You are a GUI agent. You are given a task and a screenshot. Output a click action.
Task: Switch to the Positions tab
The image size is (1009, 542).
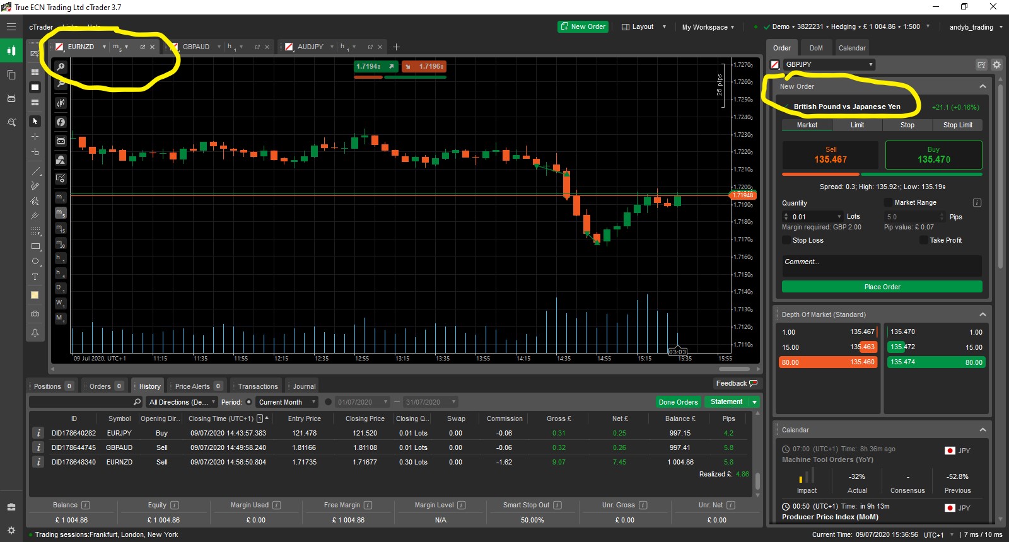pyautogui.click(x=54, y=386)
